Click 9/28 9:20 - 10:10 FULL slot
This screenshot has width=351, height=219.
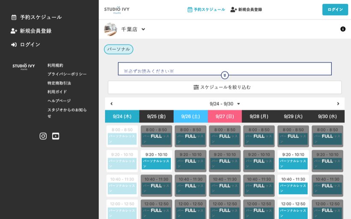pyautogui.click(x=259, y=161)
